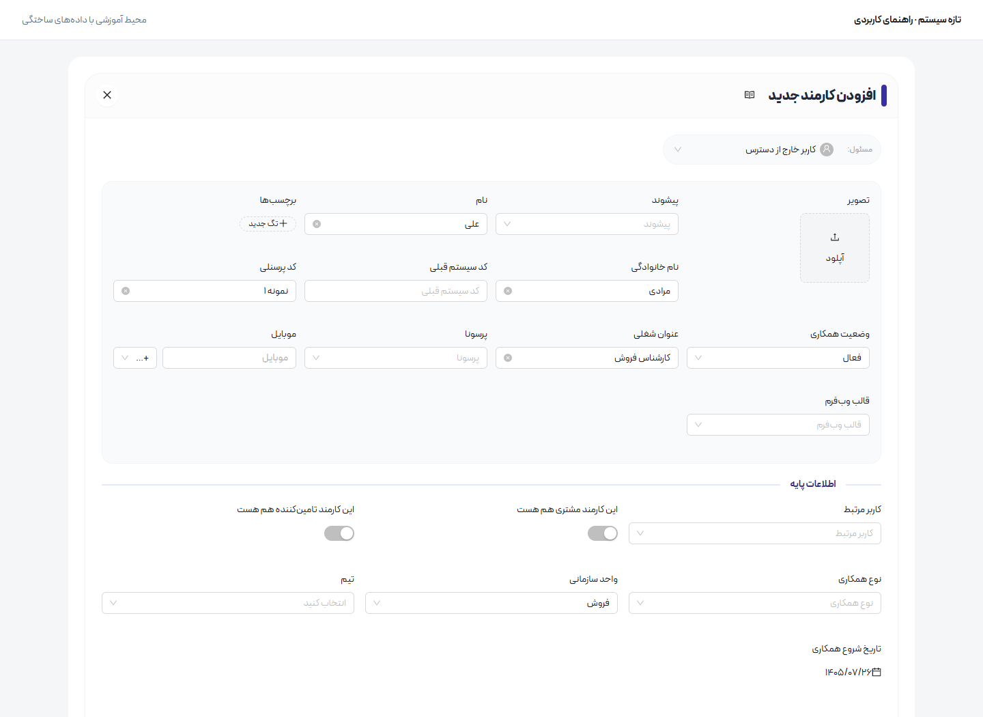Toggle این کارمند مشتری هم هست switch
983x717 pixels.
coord(603,533)
